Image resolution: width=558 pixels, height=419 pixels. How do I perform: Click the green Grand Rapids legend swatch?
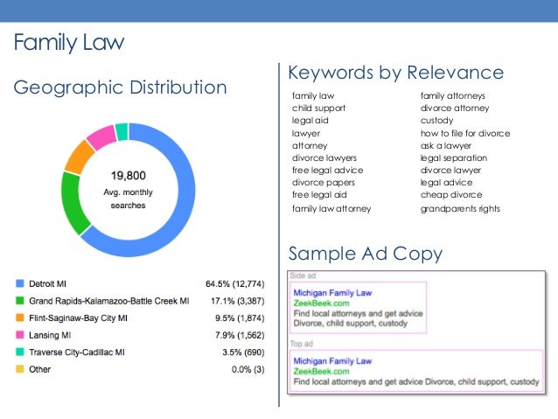[20, 300]
